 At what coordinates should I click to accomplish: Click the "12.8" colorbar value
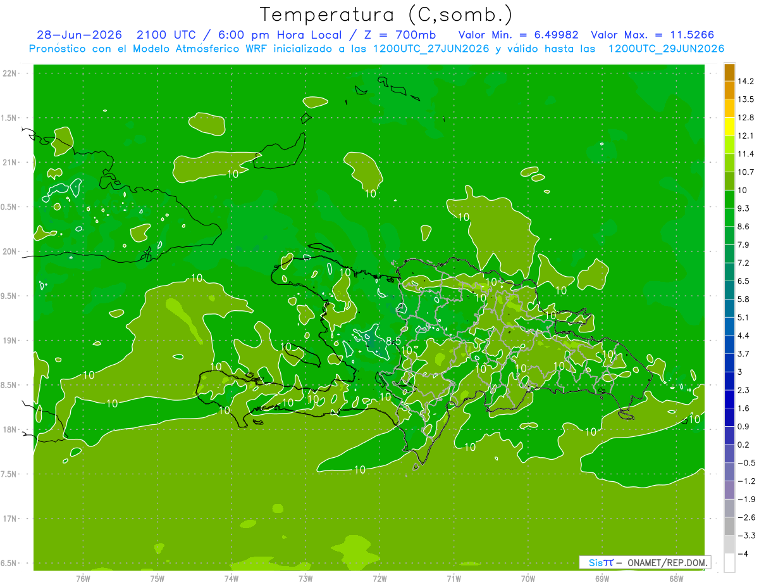tap(745, 118)
